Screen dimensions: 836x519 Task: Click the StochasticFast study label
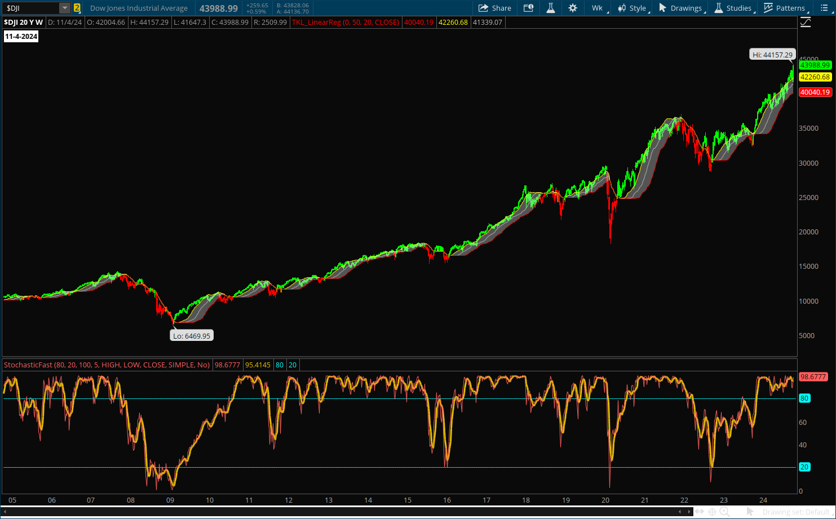(x=107, y=365)
